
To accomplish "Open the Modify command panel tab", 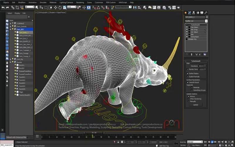I will tap(190, 13).
